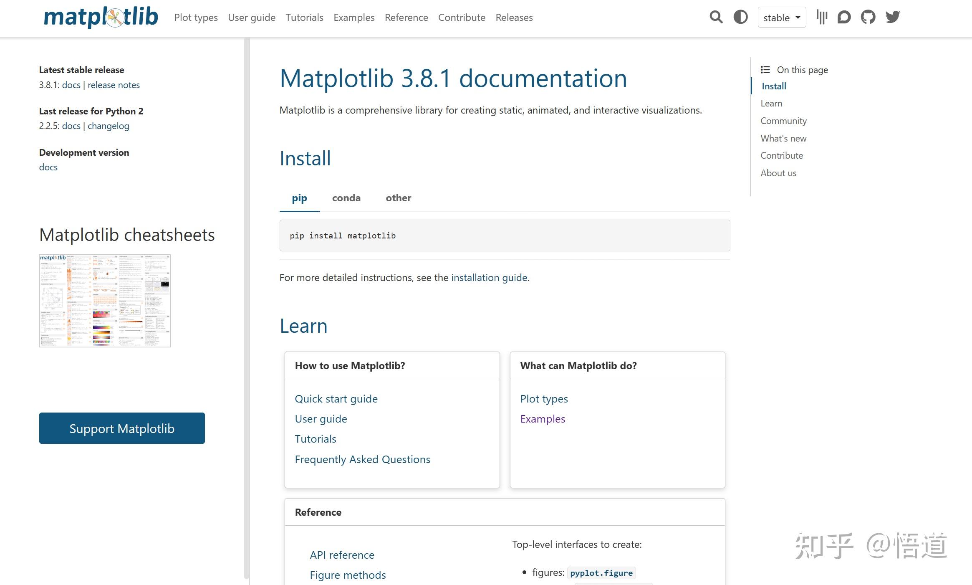Open the cheatsheets thumbnail image
972x585 pixels.
(105, 301)
